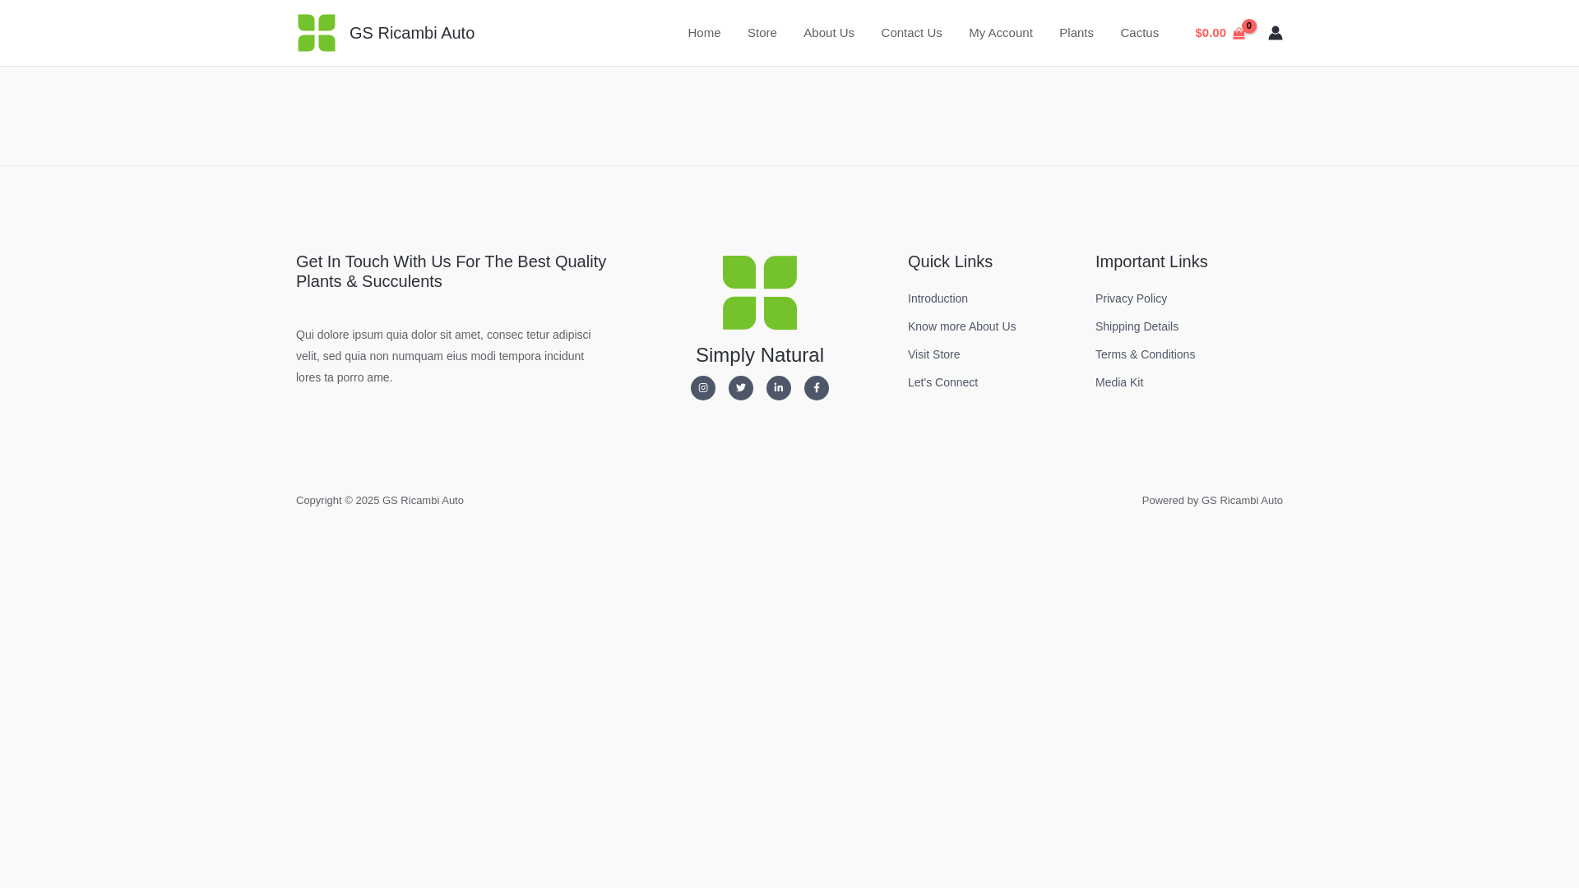
Task: Click the Important Links heading
Action: (x=1151, y=261)
